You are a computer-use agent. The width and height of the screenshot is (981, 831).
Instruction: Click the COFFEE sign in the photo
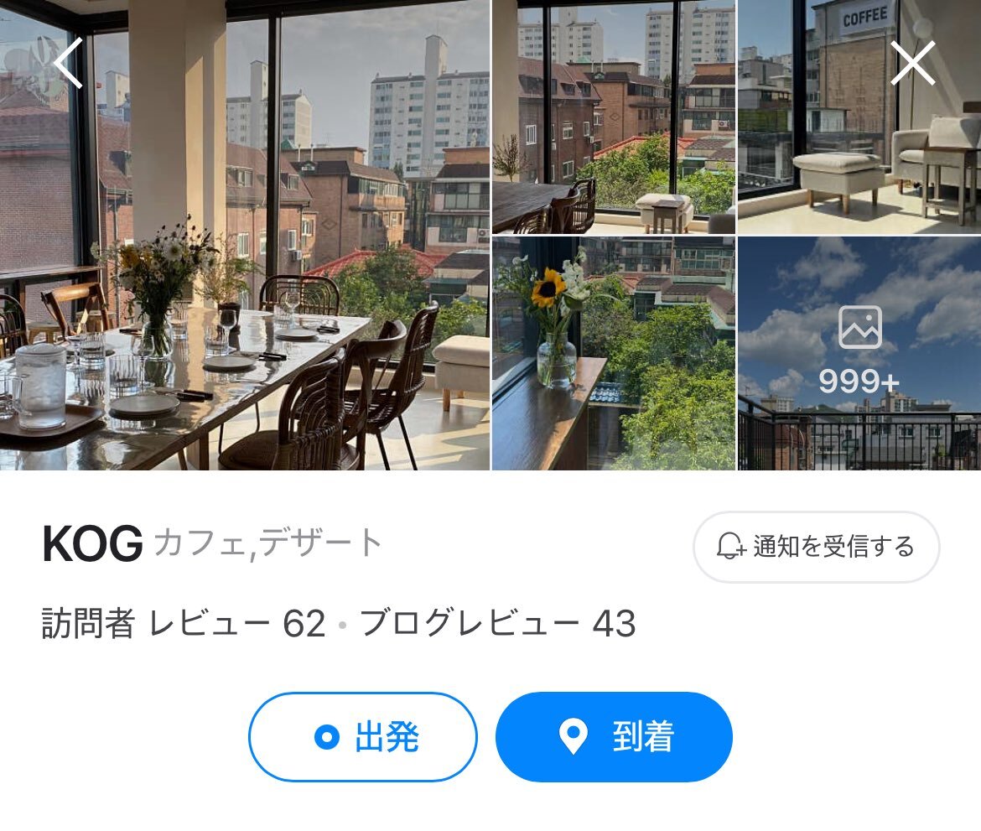(x=864, y=17)
